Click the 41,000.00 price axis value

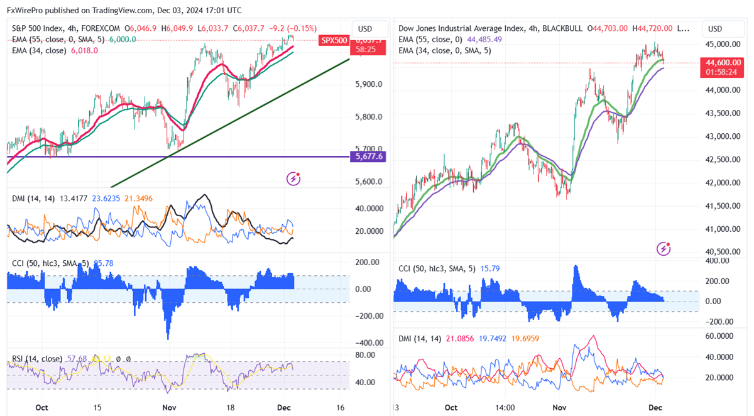click(x=724, y=229)
